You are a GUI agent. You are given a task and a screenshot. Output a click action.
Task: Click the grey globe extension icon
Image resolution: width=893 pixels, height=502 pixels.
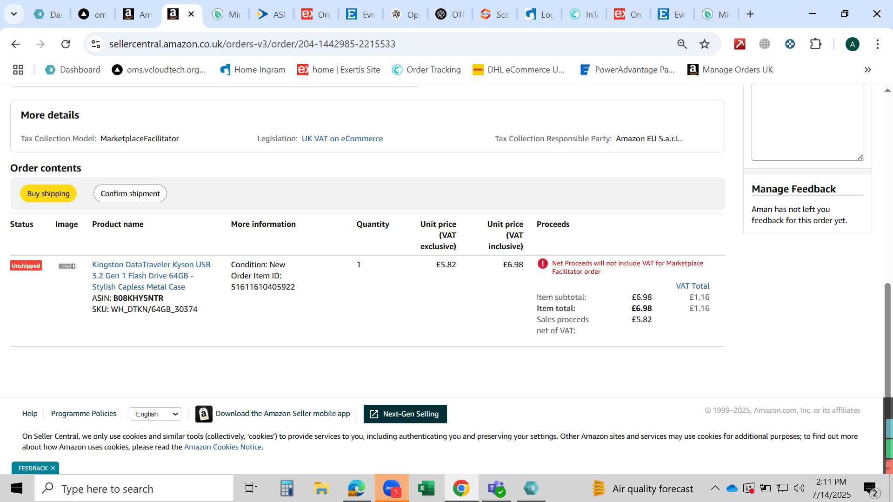click(765, 44)
